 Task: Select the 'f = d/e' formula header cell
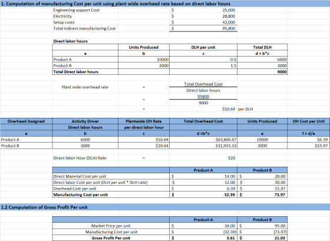[309, 133]
